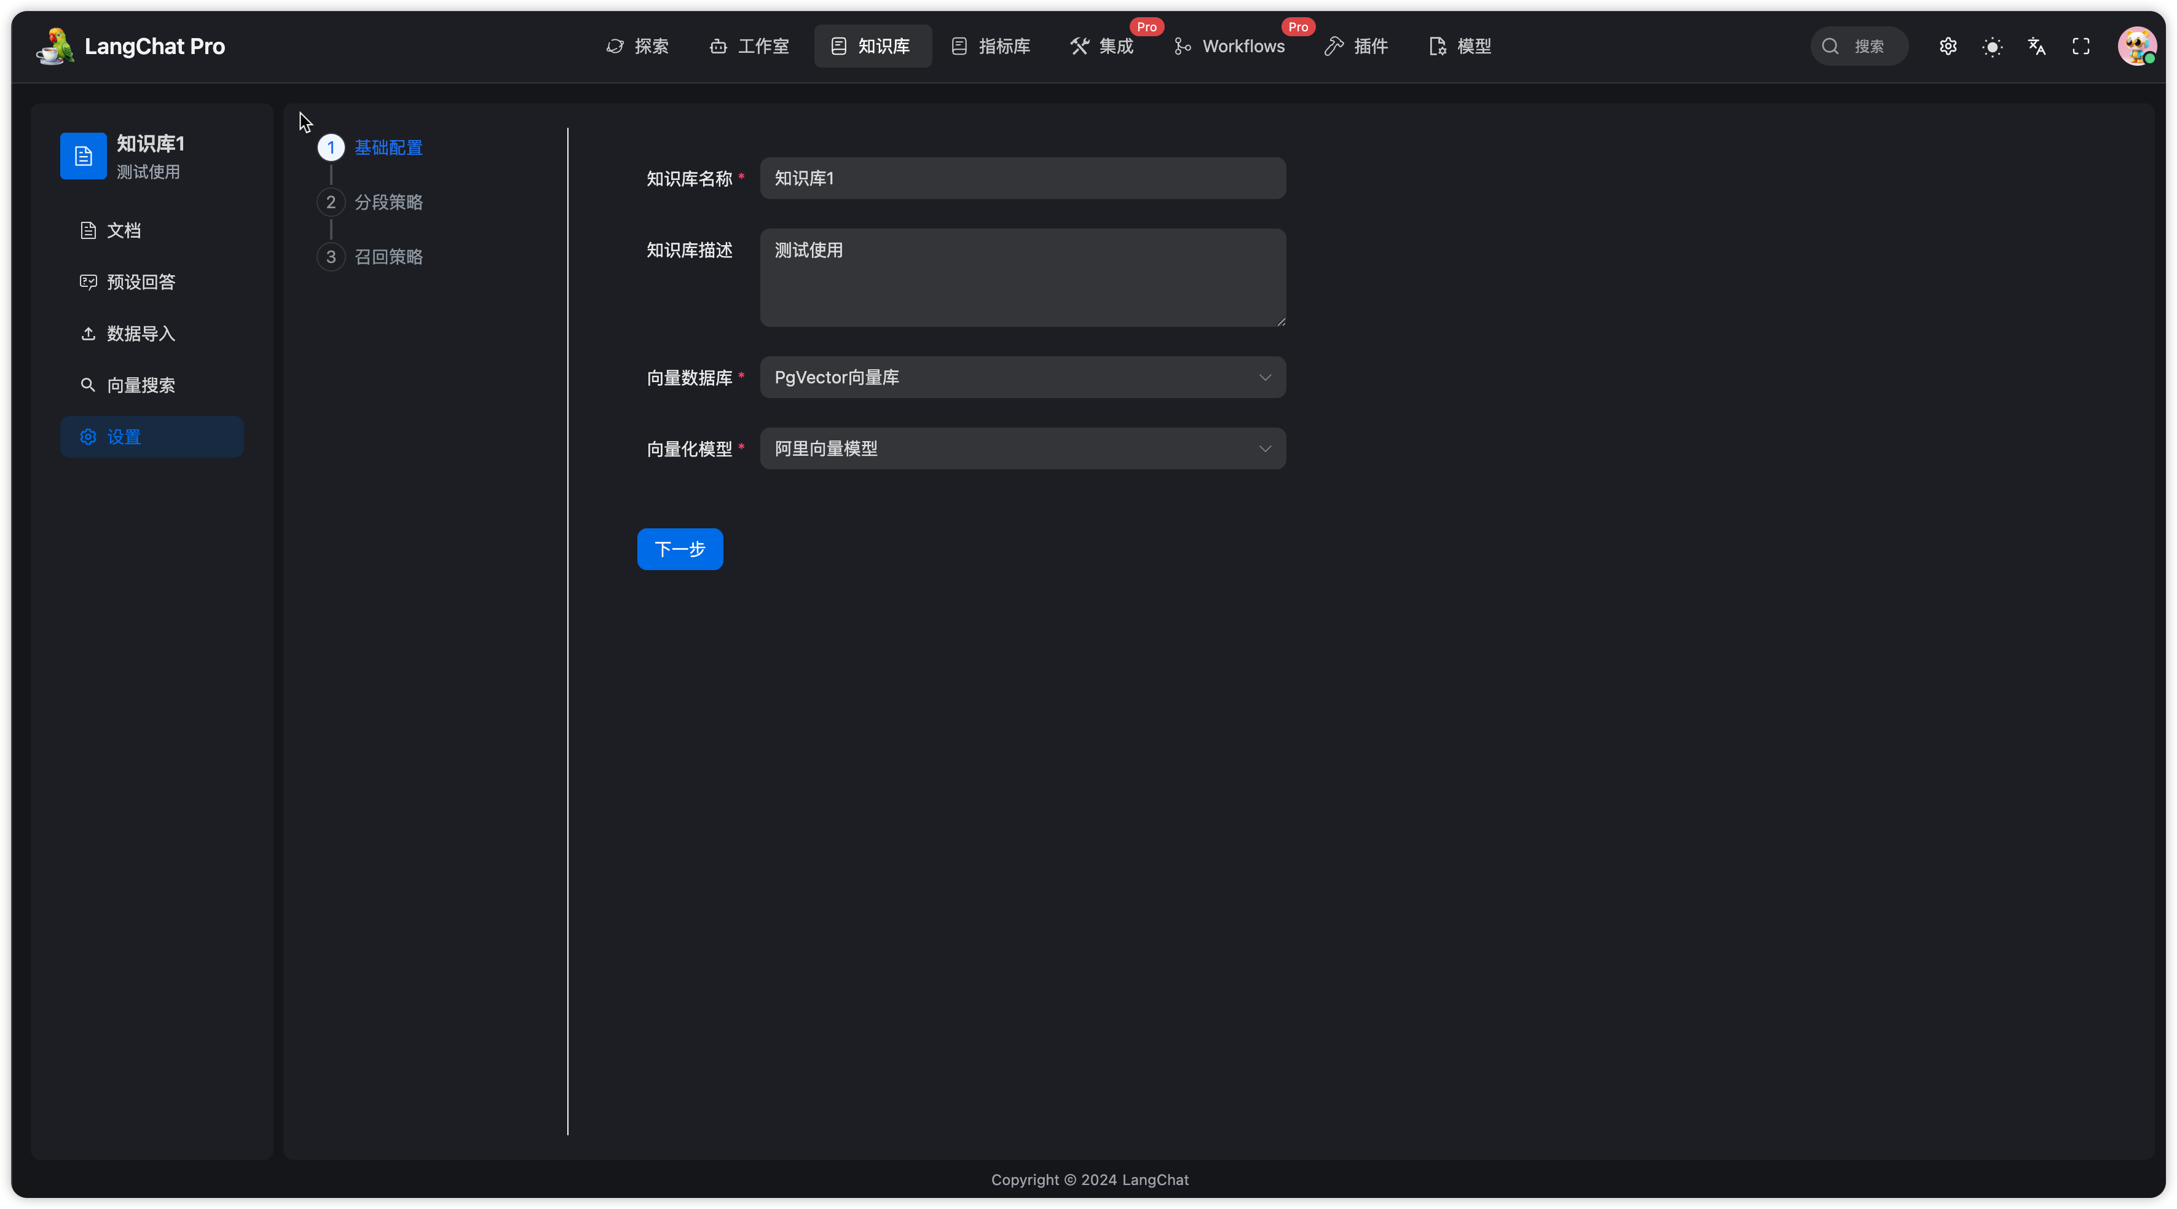Click the blue 知识库1 document icon
2177x1209 pixels.
point(83,155)
